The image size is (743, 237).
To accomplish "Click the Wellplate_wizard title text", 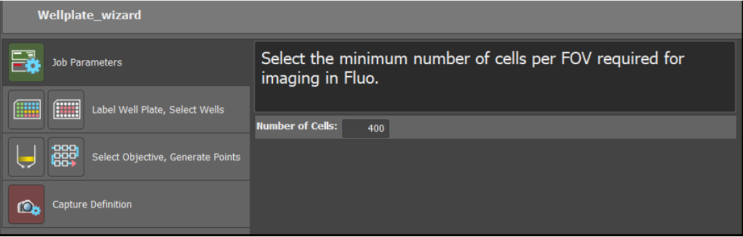I will [x=89, y=15].
